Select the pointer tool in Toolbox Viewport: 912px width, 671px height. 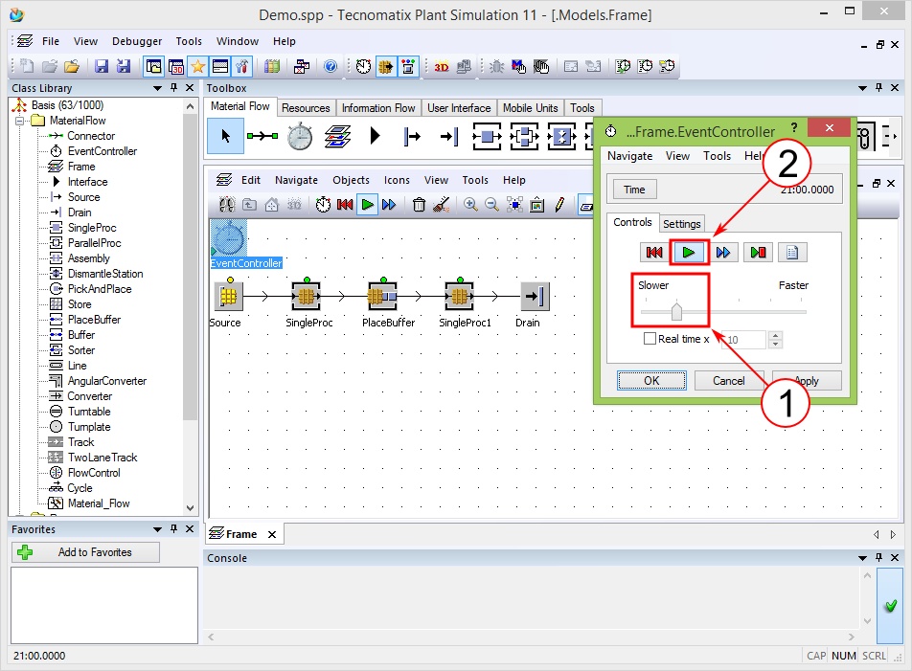pos(226,136)
